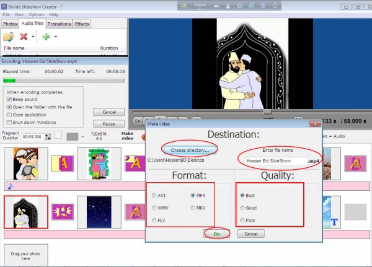Select the Eid Mubarak green photo thumbnail
Screen dimensions: 372x267
click(99, 164)
